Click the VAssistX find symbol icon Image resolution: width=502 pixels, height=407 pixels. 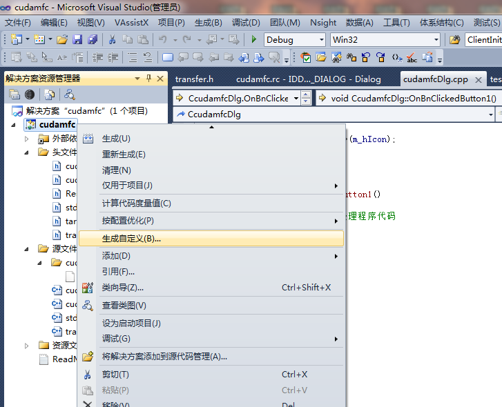click(x=336, y=57)
